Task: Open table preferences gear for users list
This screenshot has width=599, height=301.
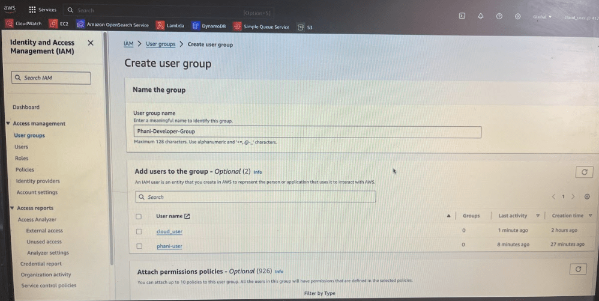Action: tap(586, 196)
